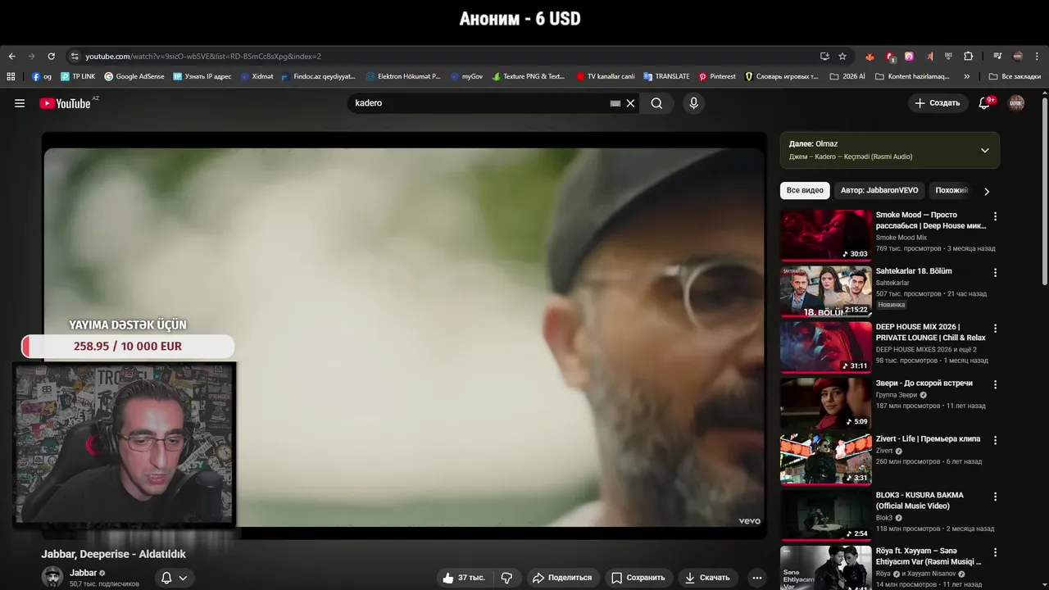Open the YouTube account avatar menu

1016,103
